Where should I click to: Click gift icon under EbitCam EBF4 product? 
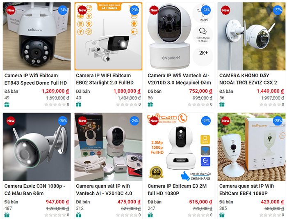pos(222,215)
